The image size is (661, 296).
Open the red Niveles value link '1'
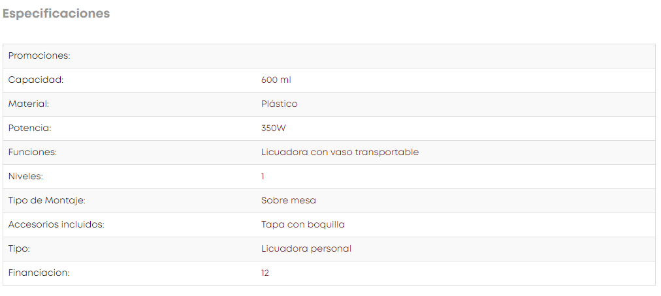(263, 177)
